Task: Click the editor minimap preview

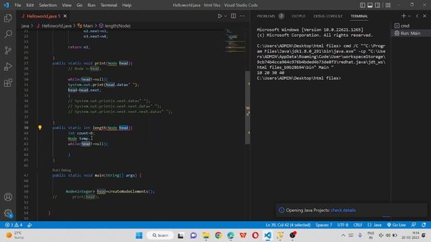Action: [235, 41]
